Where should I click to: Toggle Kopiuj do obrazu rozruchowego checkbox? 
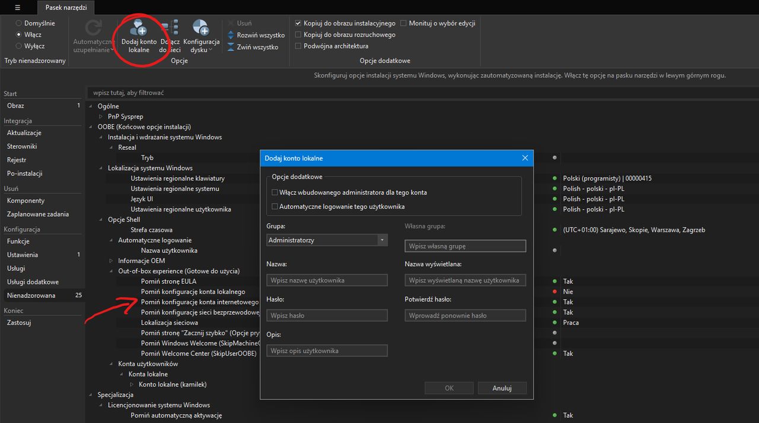(298, 35)
